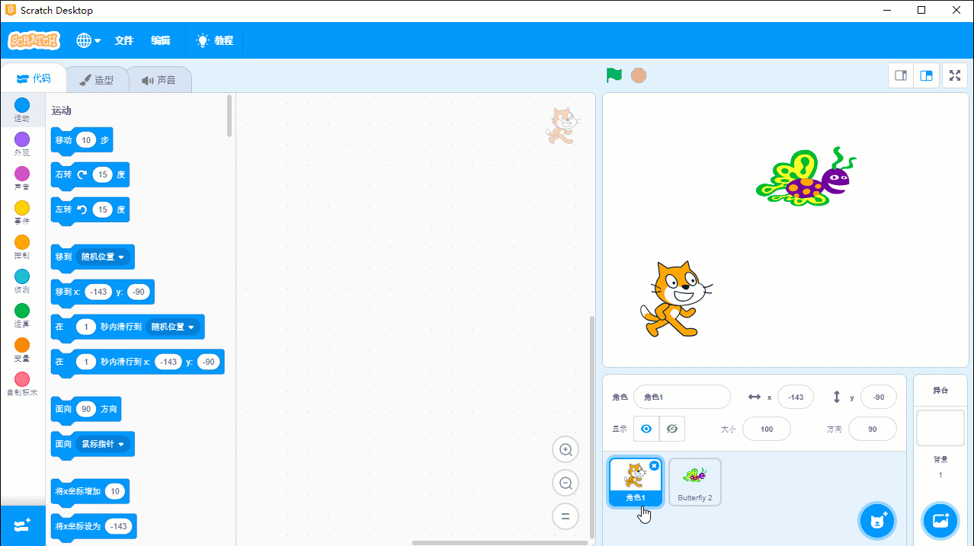The height and width of the screenshot is (546, 974).
Task: Open 鼠标指针 dropdown in 面向 block
Action: tap(103, 443)
